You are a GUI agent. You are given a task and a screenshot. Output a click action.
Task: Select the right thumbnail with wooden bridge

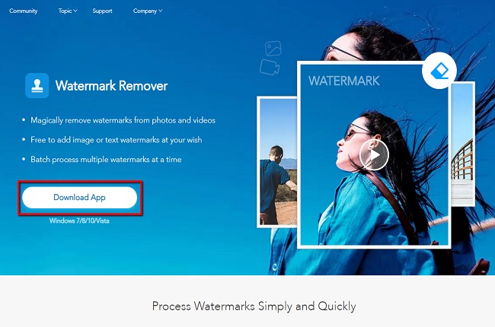click(x=462, y=144)
